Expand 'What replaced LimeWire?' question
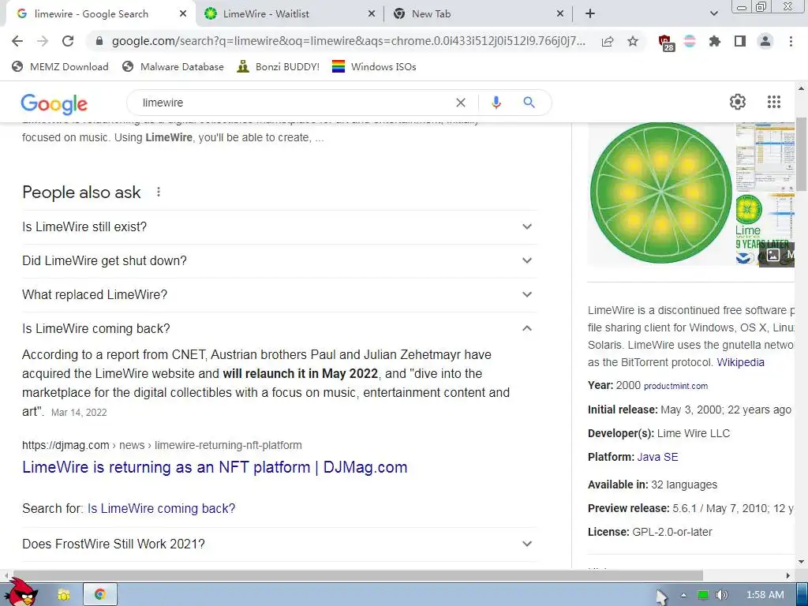Screen dimensions: 808x606 tap(279, 295)
